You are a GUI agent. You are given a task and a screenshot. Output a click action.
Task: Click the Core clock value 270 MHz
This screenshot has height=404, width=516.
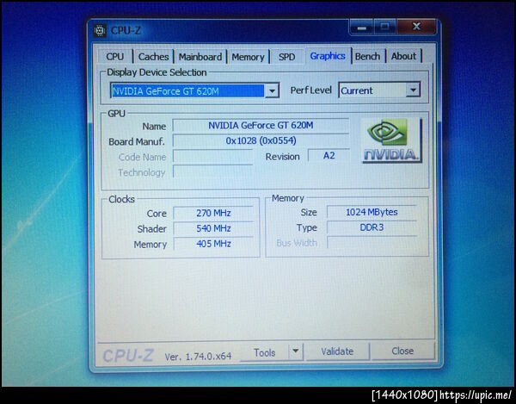pos(213,213)
